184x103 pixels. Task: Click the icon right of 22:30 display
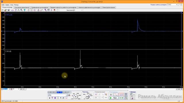pyautogui.click(x=126, y=98)
